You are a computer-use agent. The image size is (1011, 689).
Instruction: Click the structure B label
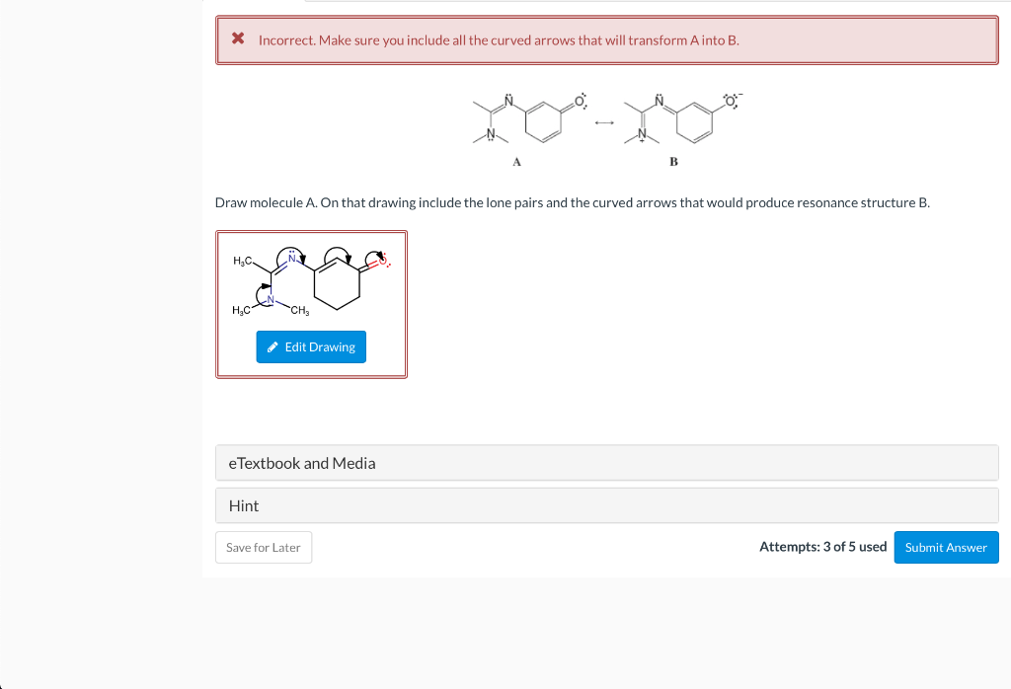click(673, 161)
